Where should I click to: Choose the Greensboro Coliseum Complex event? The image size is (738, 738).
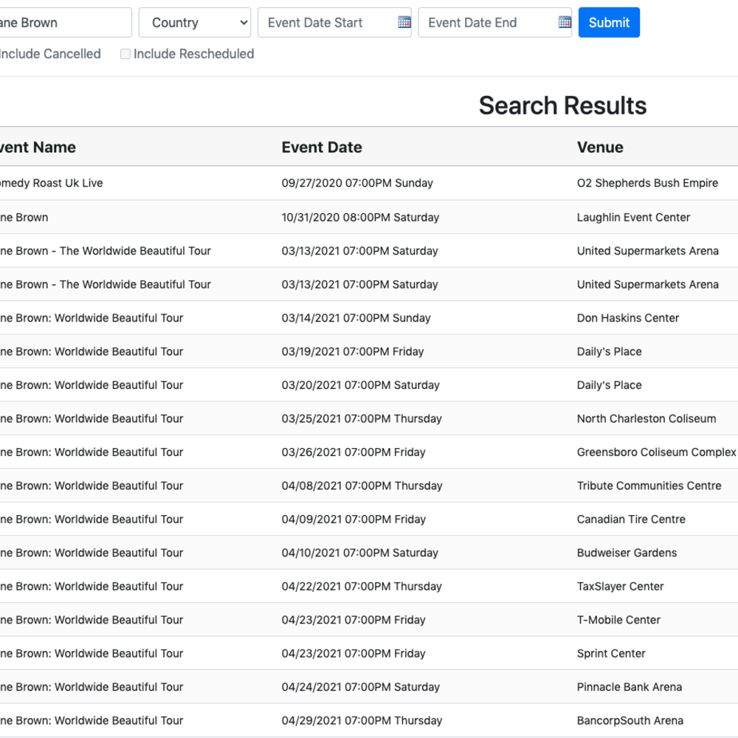pos(656,452)
